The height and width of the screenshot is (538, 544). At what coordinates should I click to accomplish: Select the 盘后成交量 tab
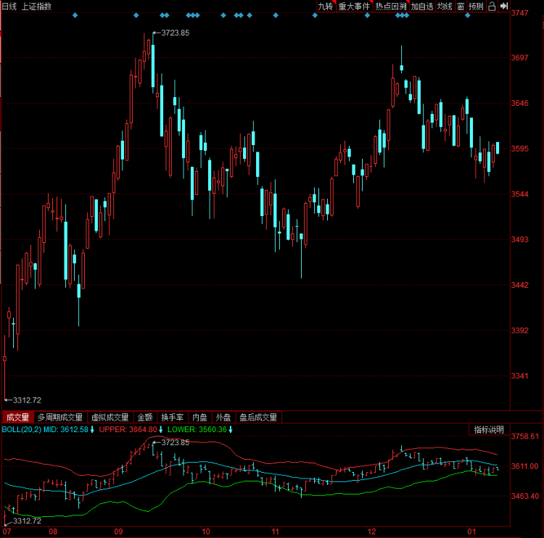pyautogui.click(x=258, y=418)
